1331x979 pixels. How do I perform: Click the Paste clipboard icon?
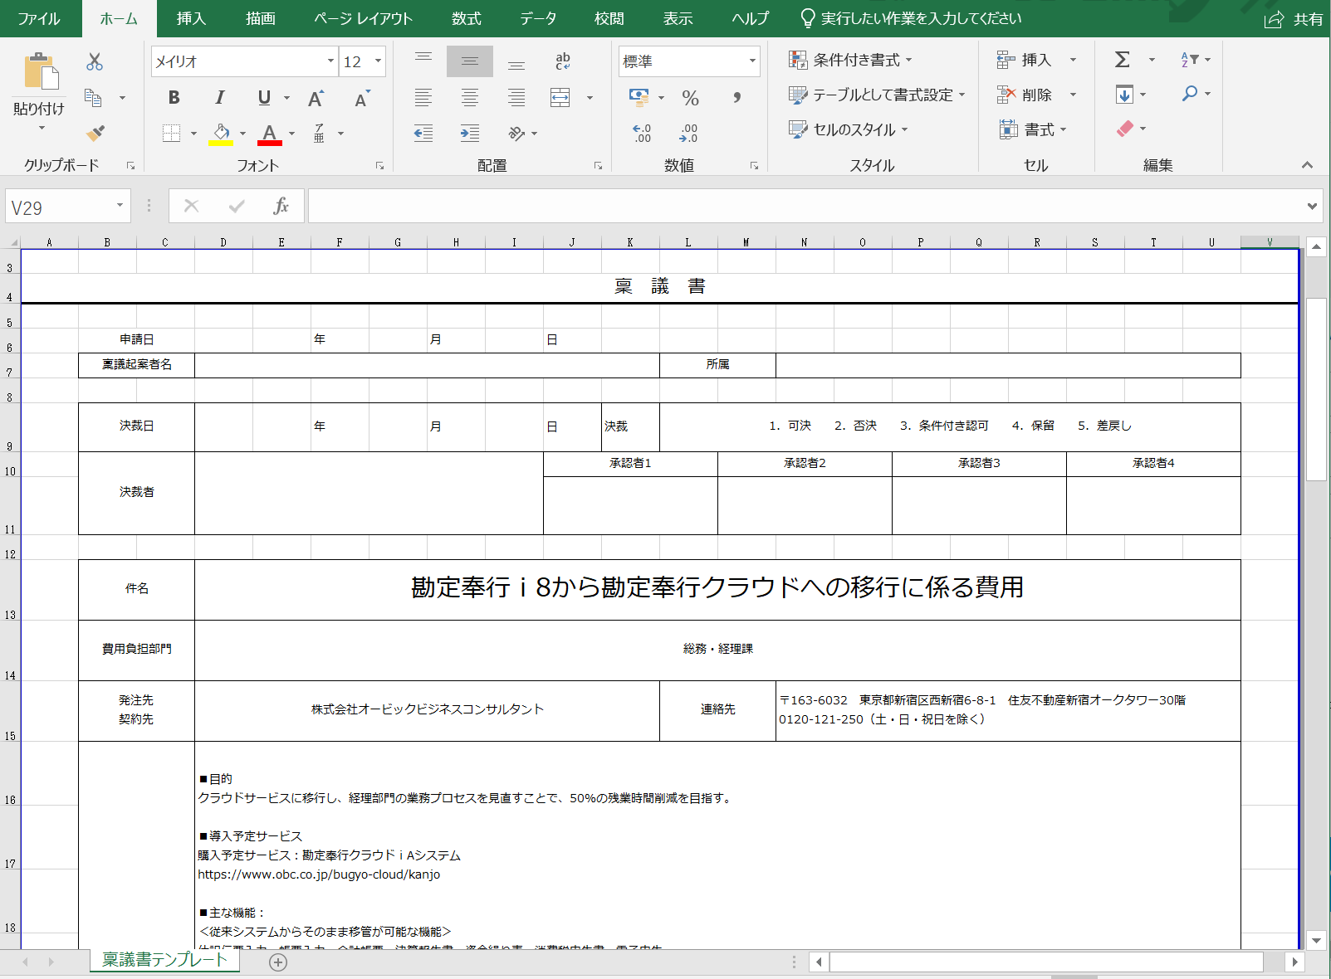coord(40,71)
